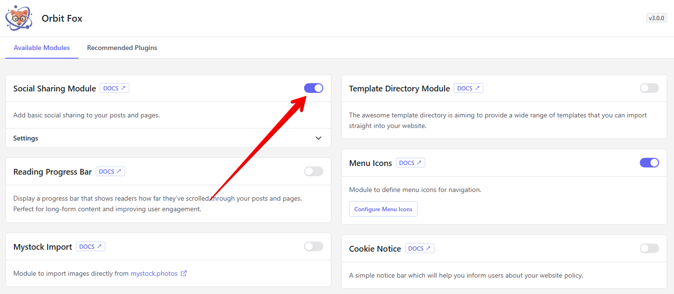
Task: Click the Configure Menu Icons button
Action: (x=383, y=209)
